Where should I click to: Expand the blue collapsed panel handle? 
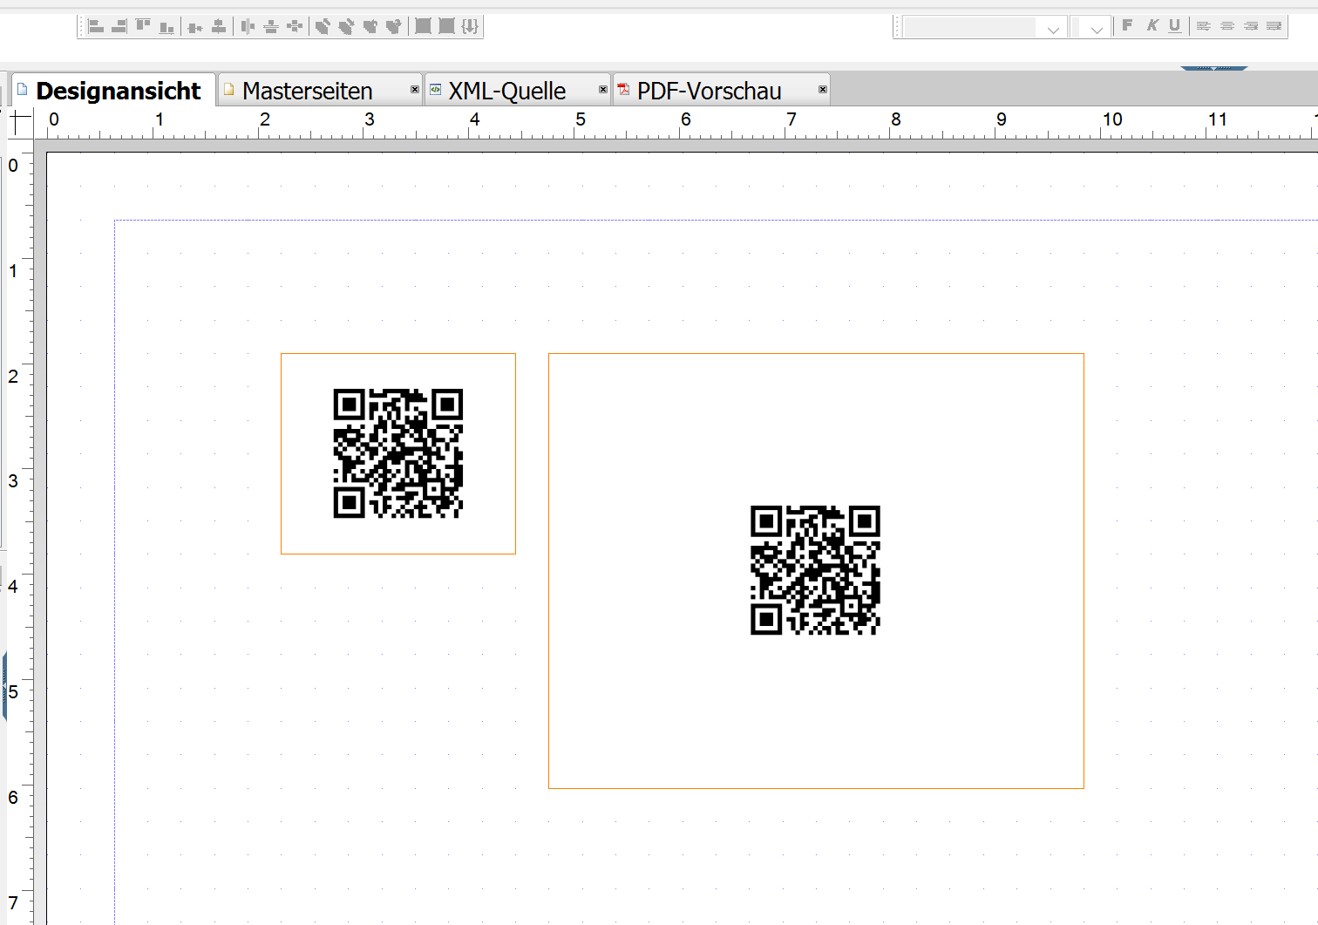click(1213, 67)
